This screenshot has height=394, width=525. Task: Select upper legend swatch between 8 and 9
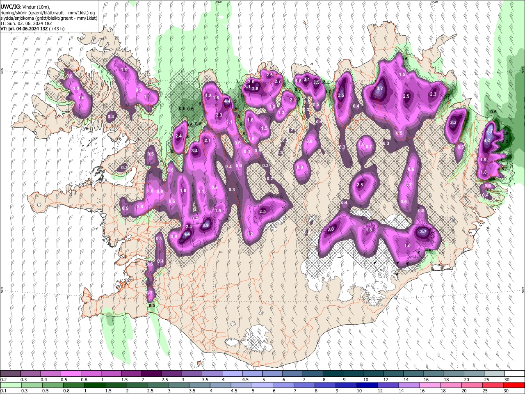(x=333, y=373)
